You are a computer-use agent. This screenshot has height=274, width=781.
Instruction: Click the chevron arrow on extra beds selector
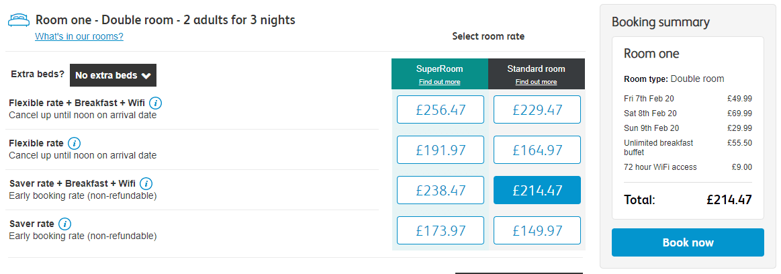click(x=146, y=76)
